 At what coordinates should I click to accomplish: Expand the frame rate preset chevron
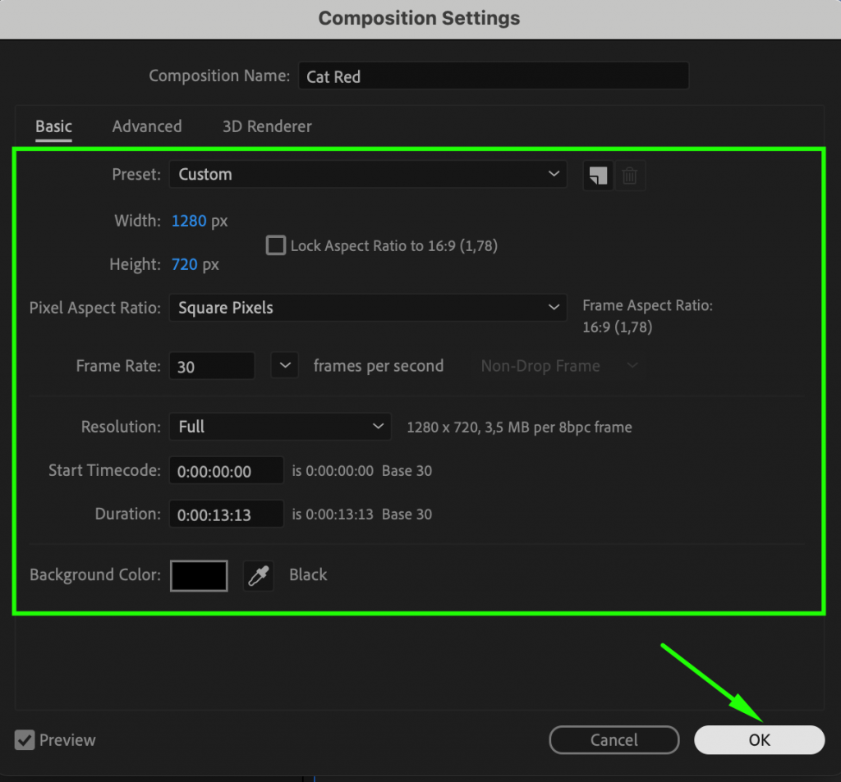[284, 364]
